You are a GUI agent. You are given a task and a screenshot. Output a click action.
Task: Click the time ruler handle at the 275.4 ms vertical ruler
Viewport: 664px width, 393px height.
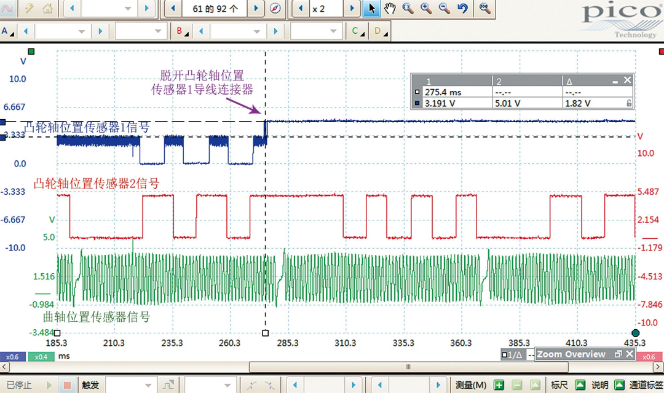coord(266,333)
